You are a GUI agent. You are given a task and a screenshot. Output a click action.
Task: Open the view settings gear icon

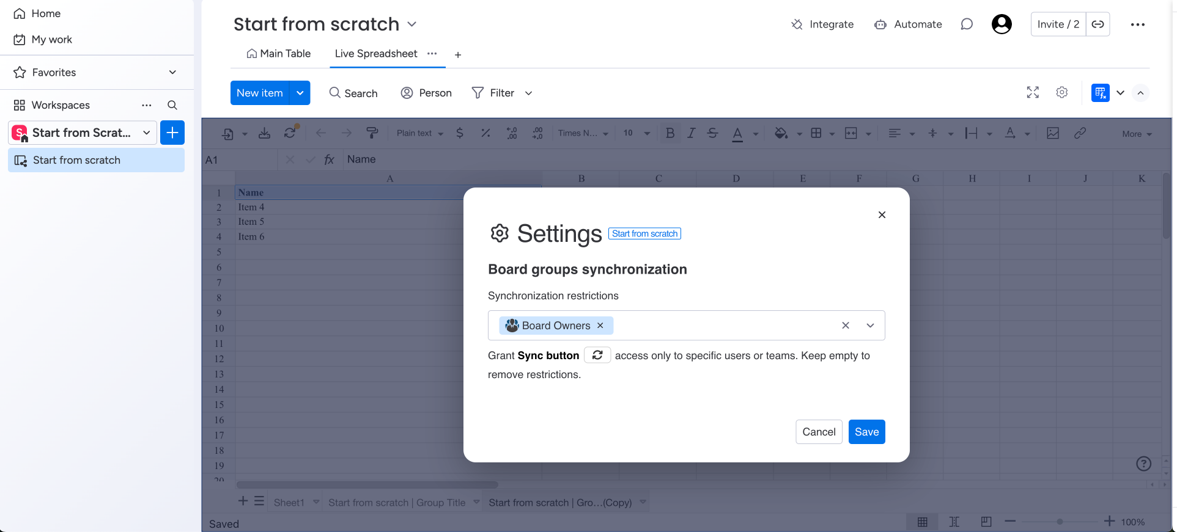[1062, 92]
